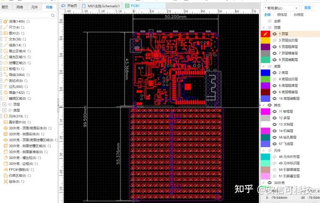
Task: Click the 过孔(602) via icon
Action: point(6,87)
